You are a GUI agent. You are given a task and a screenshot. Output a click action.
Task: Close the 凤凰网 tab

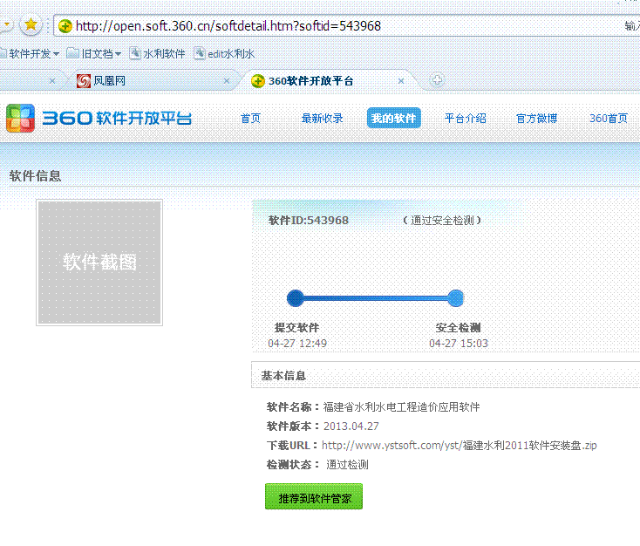[x=227, y=81]
